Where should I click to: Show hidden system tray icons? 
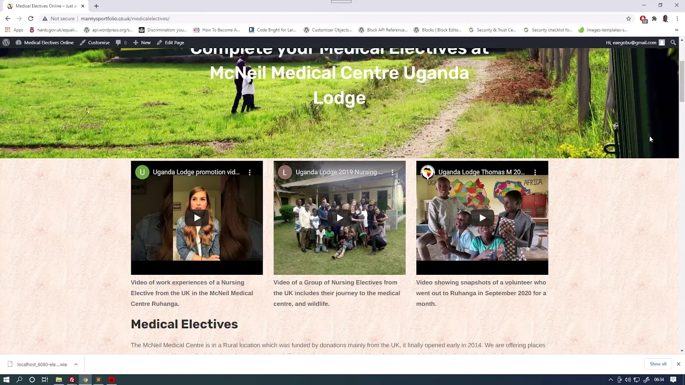pos(611,380)
